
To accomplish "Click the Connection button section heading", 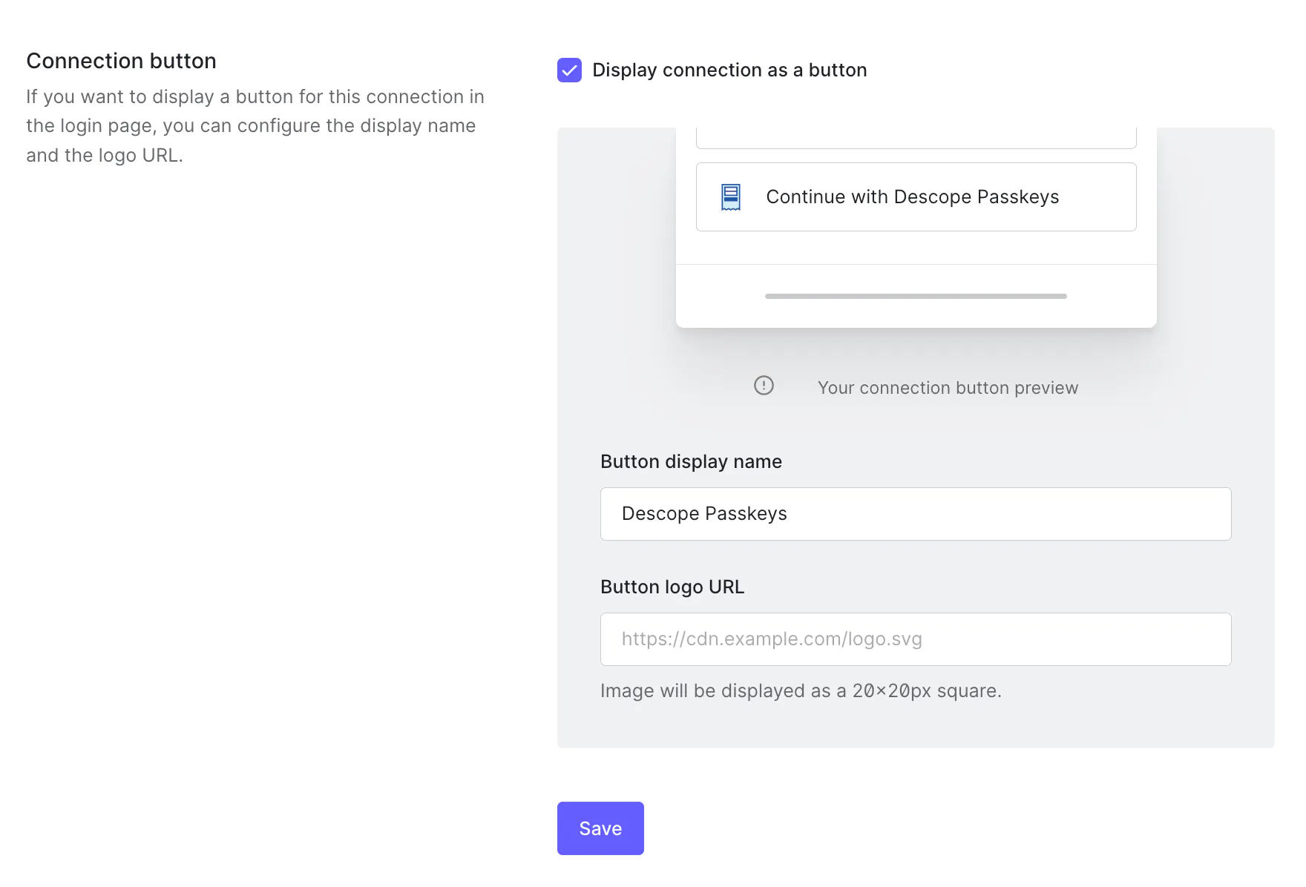I will pos(121,60).
